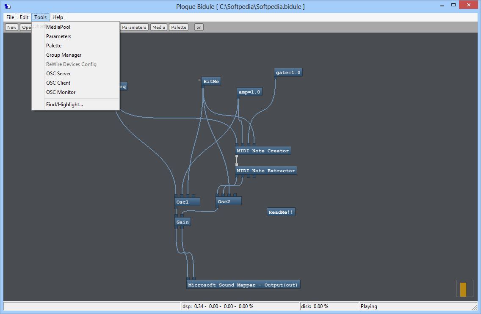Click MIDI Note Extractor's MIDI input pin
Image resolution: width=481 pixels, height=314 pixels.
(237, 165)
